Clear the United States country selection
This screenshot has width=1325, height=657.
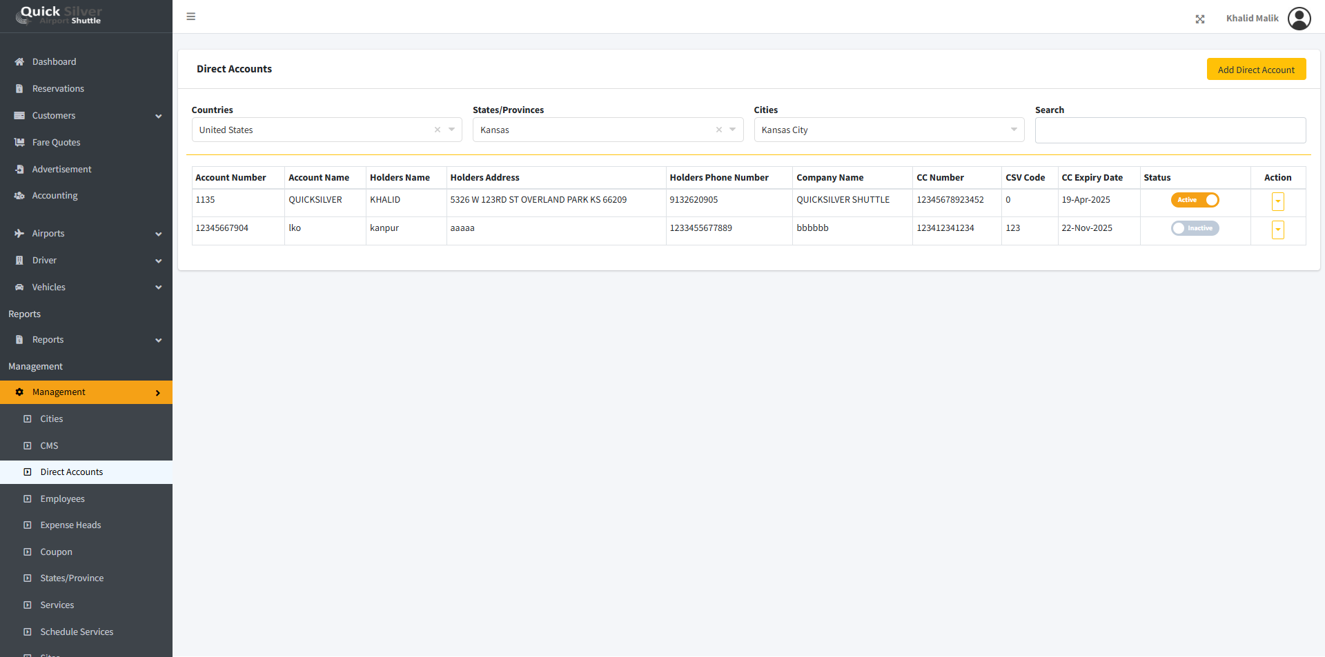click(438, 130)
